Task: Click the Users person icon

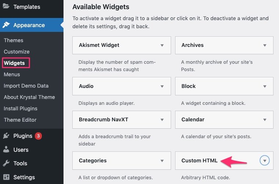Action: 6,150
